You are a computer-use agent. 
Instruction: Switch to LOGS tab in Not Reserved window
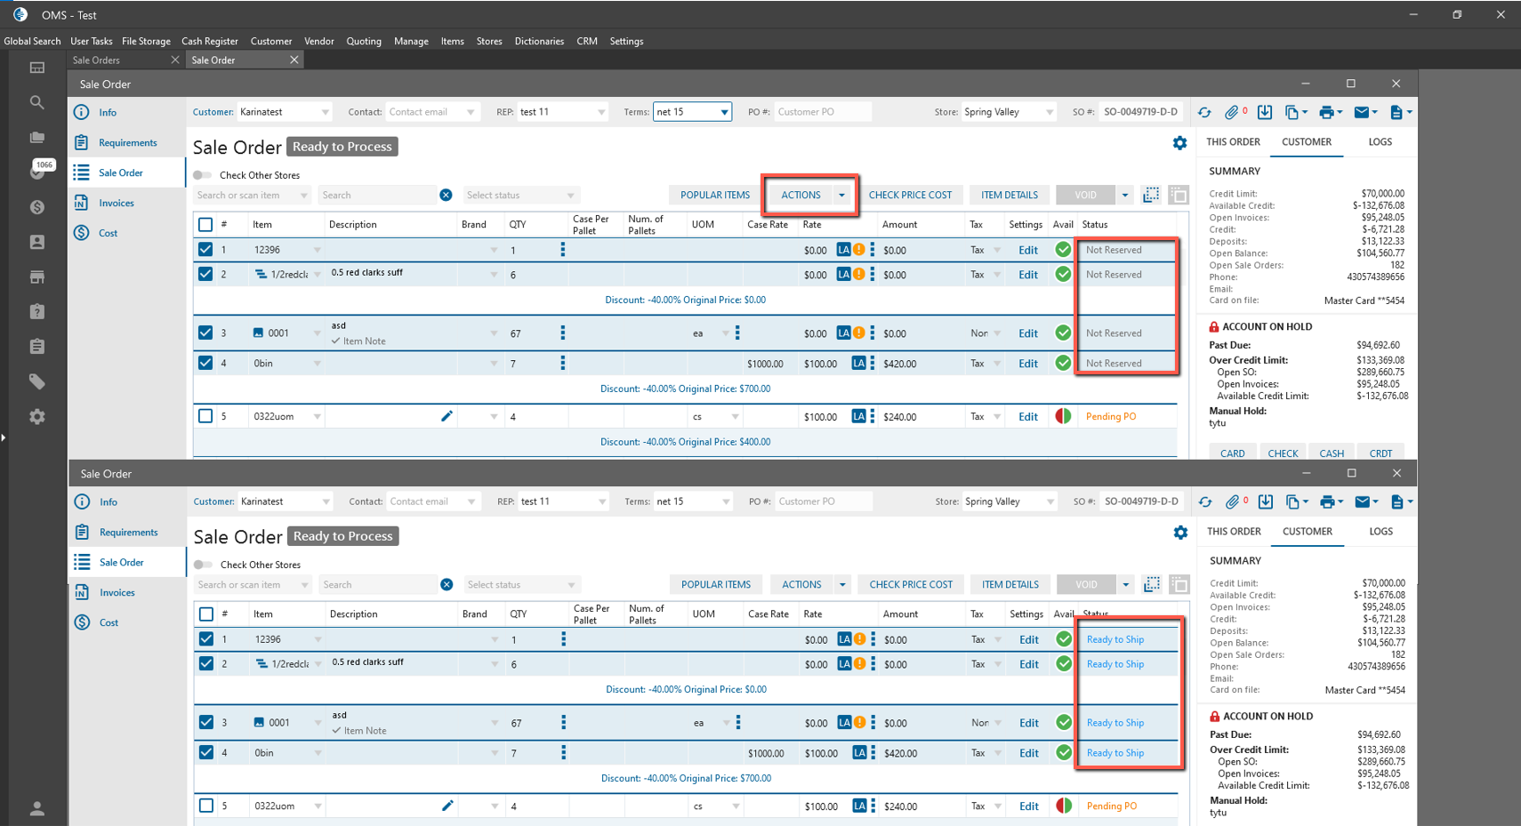click(1380, 142)
